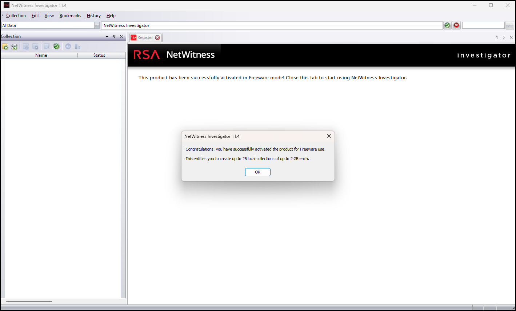Close the active tab using tab-strip X
The height and width of the screenshot is (311, 516).
pyautogui.click(x=511, y=37)
